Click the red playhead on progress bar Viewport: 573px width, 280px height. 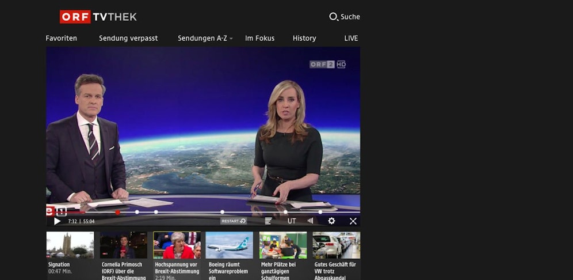(x=117, y=212)
